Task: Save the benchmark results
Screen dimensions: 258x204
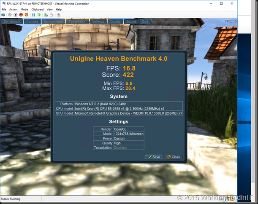Action: pos(154,157)
